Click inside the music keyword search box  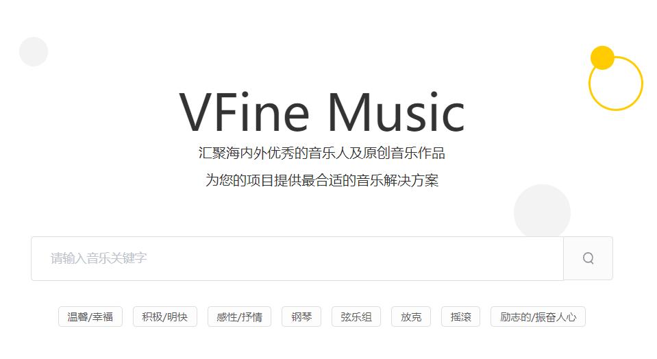click(x=297, y=258)
